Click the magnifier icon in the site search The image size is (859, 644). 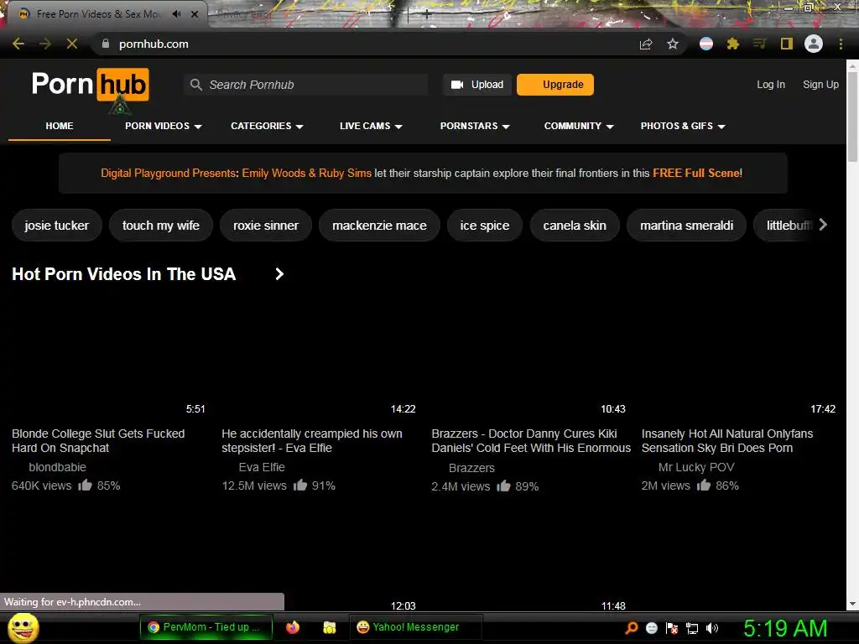pos(196,85)
